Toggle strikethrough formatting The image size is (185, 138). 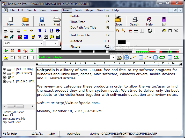[x=58, y=31]
